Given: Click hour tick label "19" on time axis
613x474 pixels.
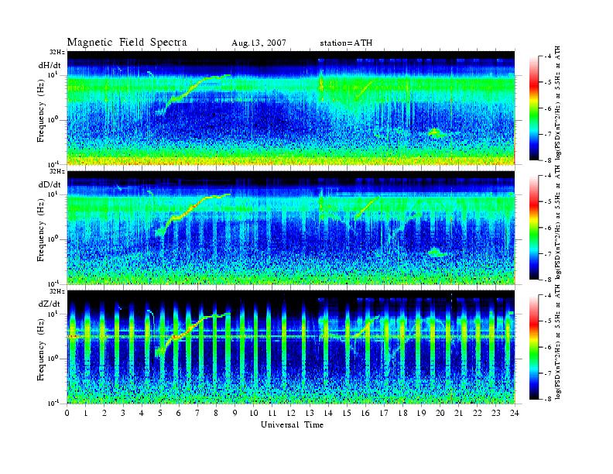Looking at the screenshot, I should (421, 414).
